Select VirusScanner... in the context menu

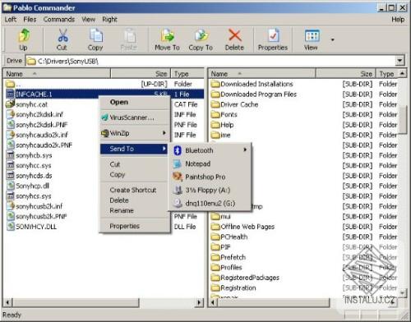point(134,117)
